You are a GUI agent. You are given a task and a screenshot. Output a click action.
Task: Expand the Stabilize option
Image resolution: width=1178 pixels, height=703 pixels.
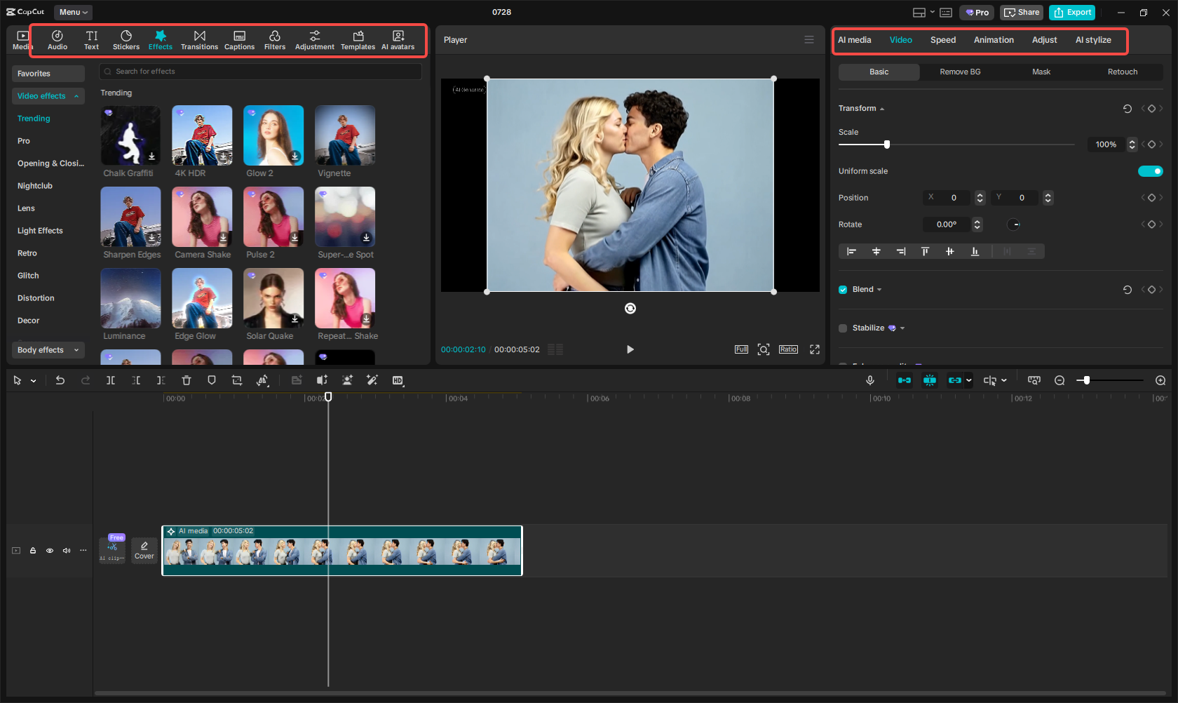click(x=902, y=328)
